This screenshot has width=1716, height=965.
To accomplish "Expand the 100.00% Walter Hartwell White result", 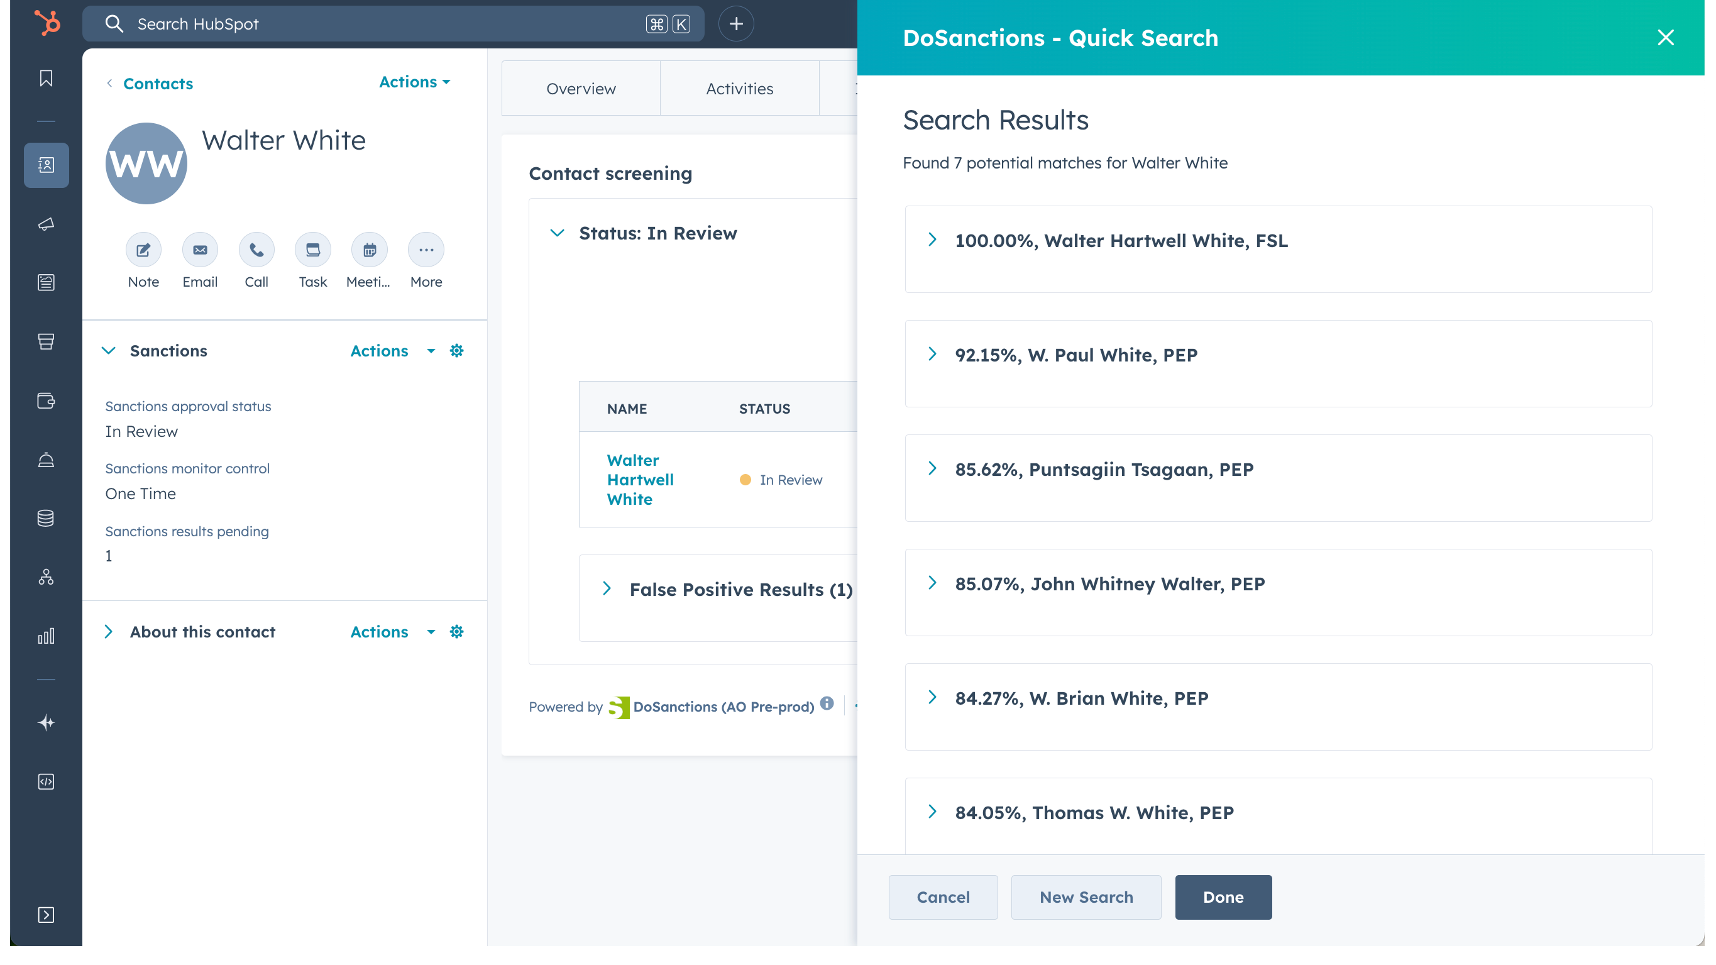I will [932, 240].
